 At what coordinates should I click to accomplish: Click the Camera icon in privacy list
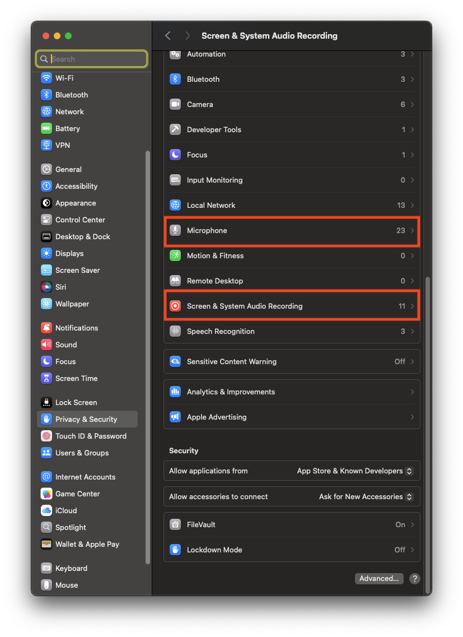coord(175,104)
